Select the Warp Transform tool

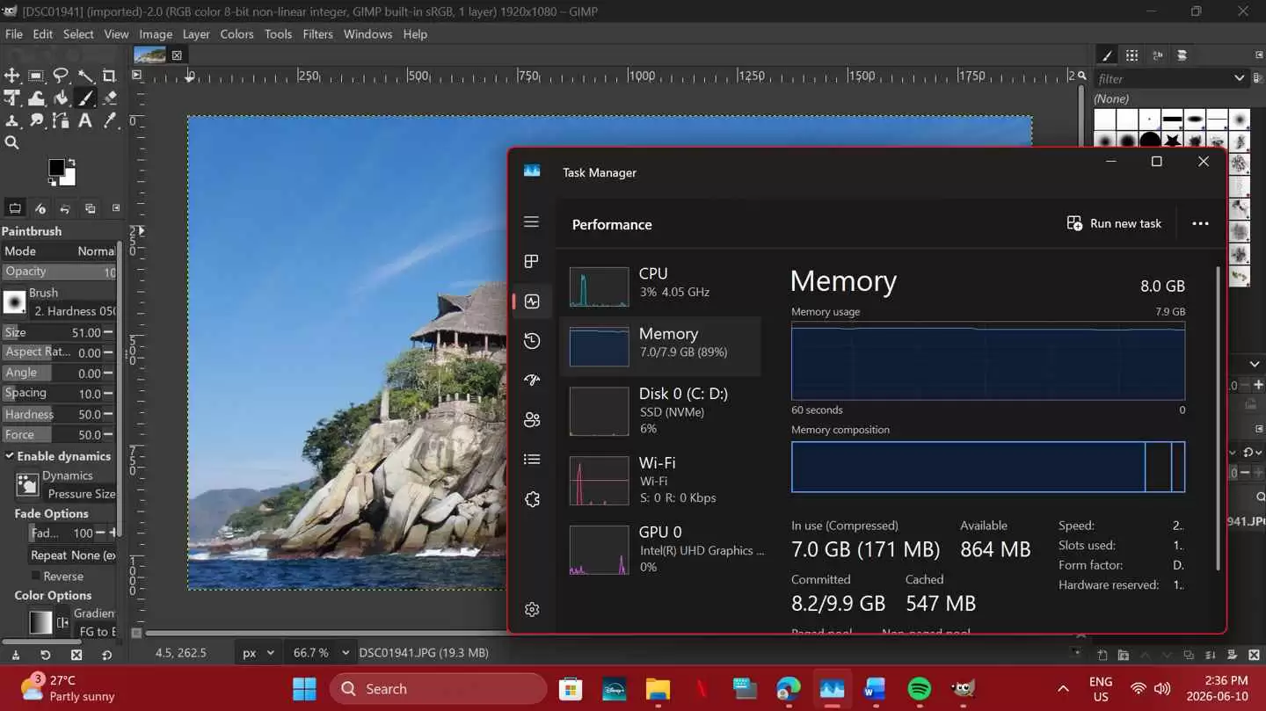(x=36, y=98)
